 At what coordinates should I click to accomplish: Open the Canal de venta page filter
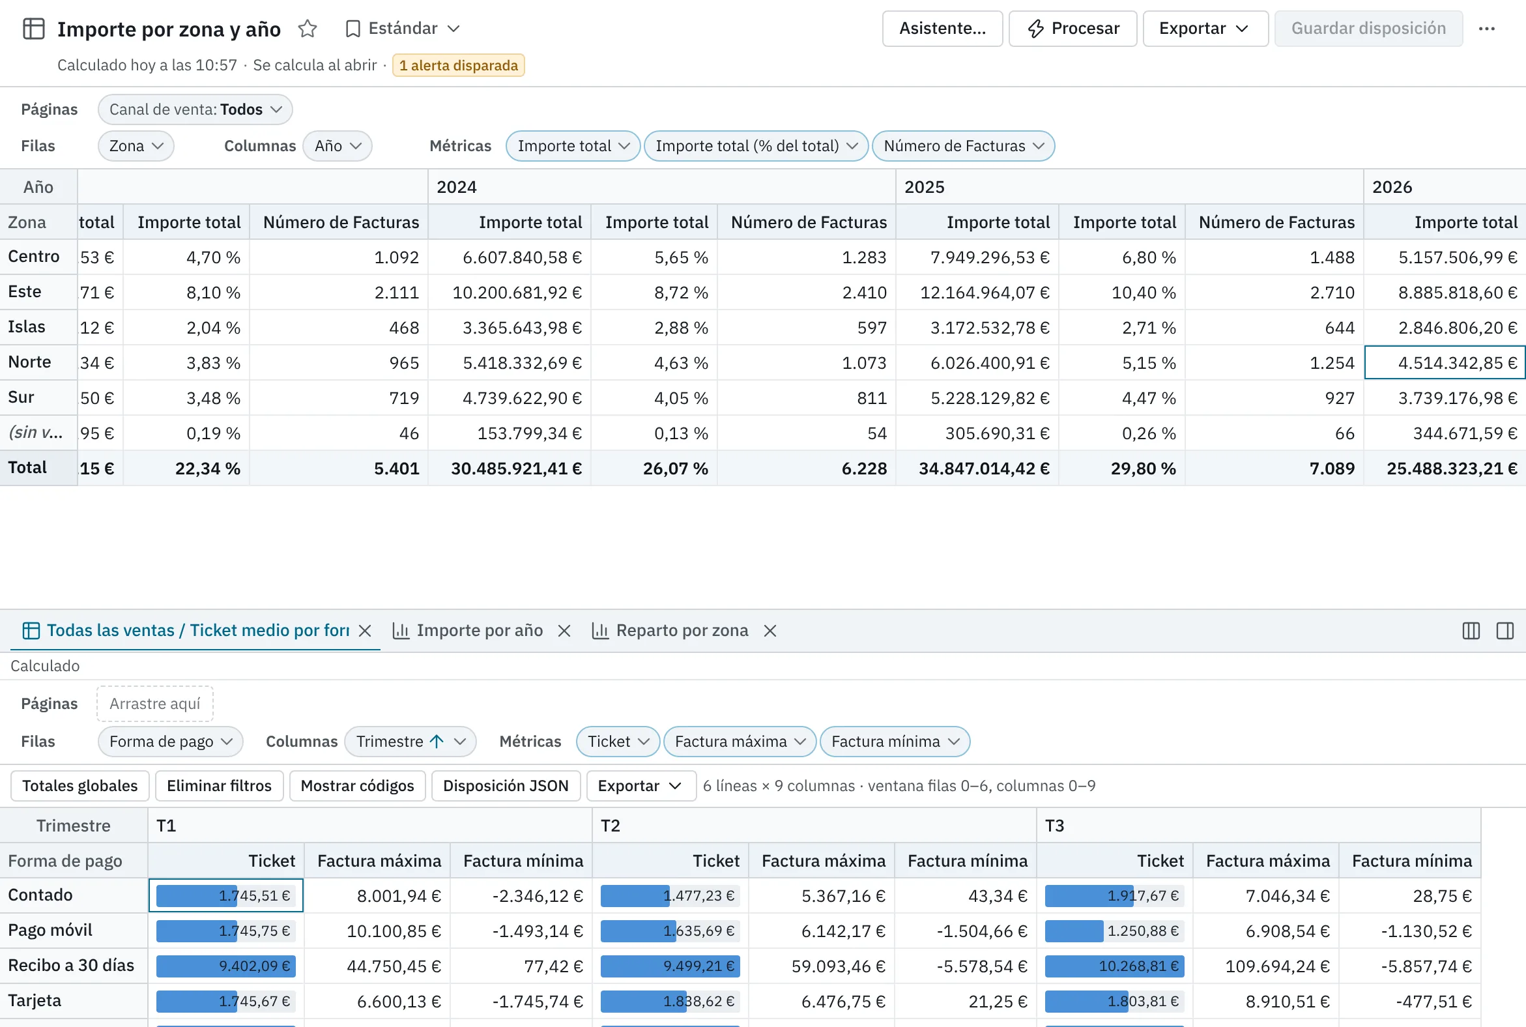coord(195,109)
